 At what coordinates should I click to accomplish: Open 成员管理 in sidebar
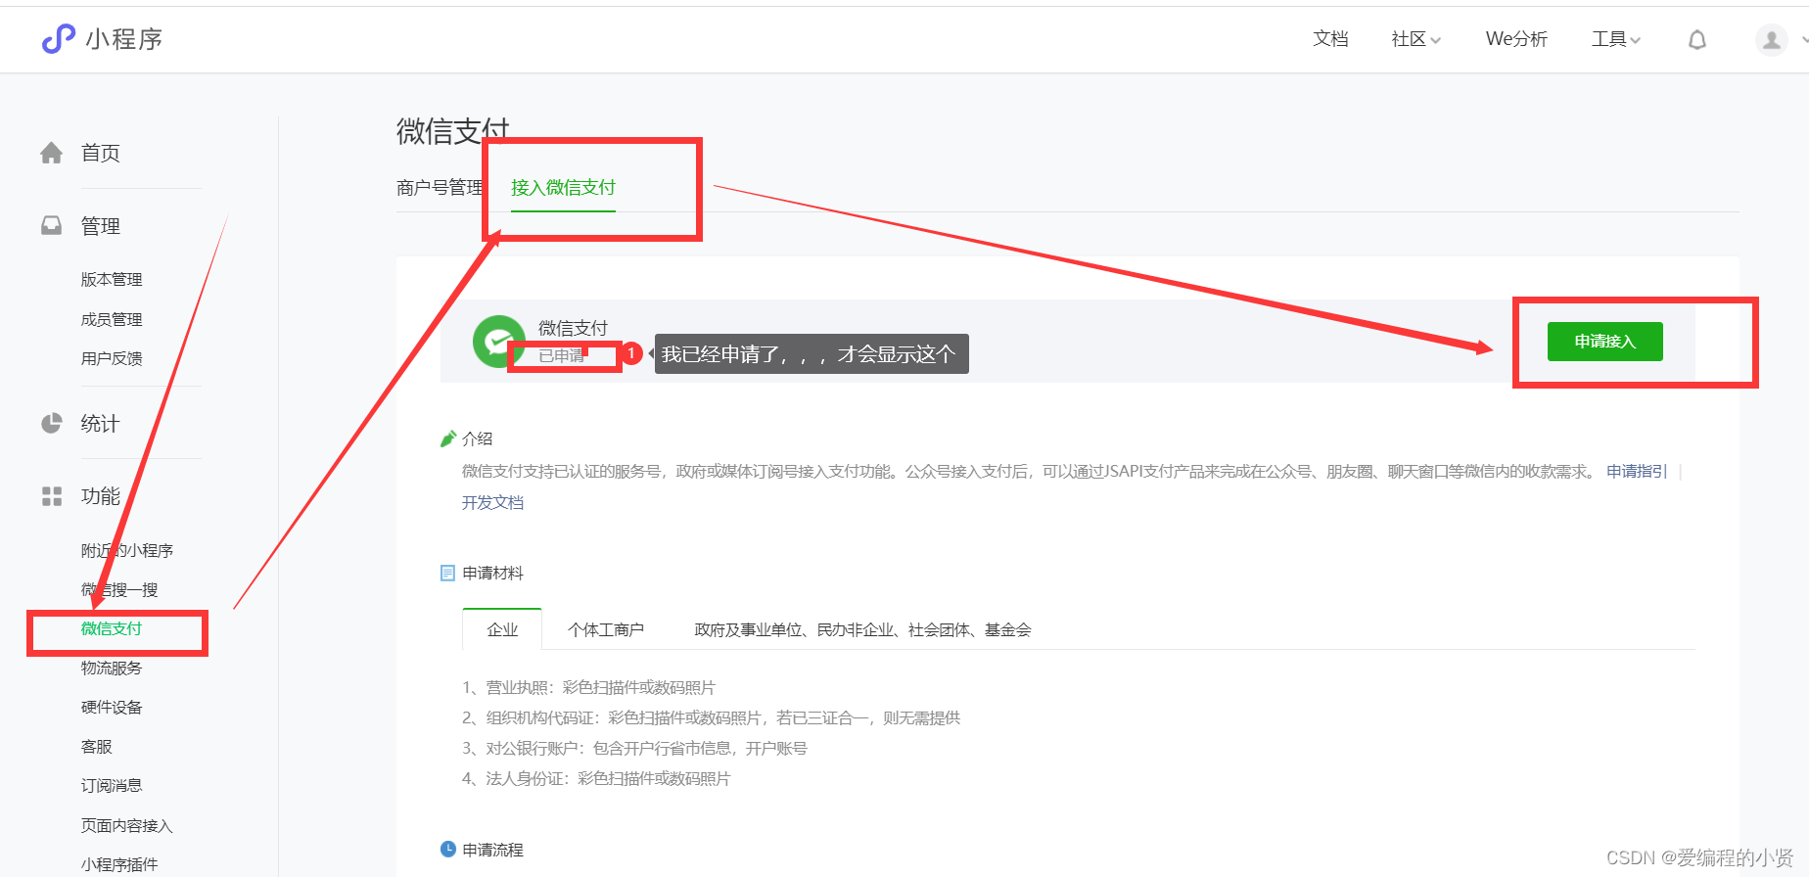click(x=112, y=319)
